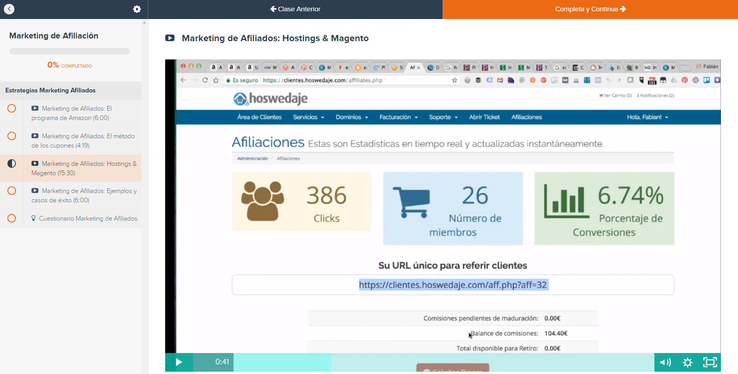The width and height of the screenshot is (738, 374).
Task: Open the Marketing de Afiliación course title
Action: (54, 36)
